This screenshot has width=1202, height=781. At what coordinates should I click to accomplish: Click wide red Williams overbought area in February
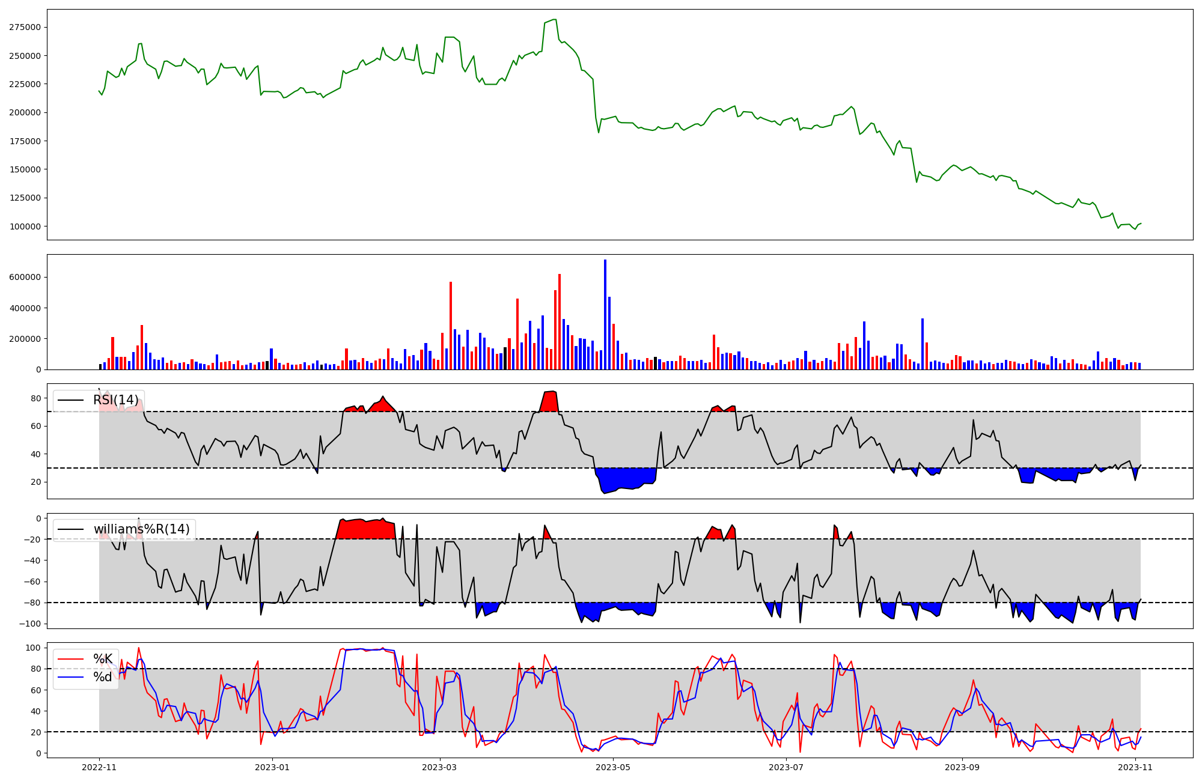(x=367, y=529)
